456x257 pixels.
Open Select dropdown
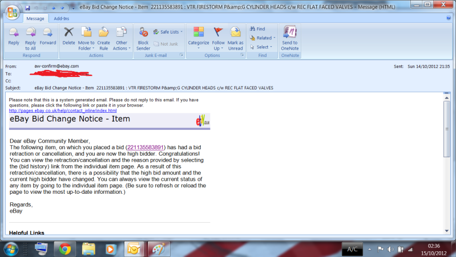(261, 47)
